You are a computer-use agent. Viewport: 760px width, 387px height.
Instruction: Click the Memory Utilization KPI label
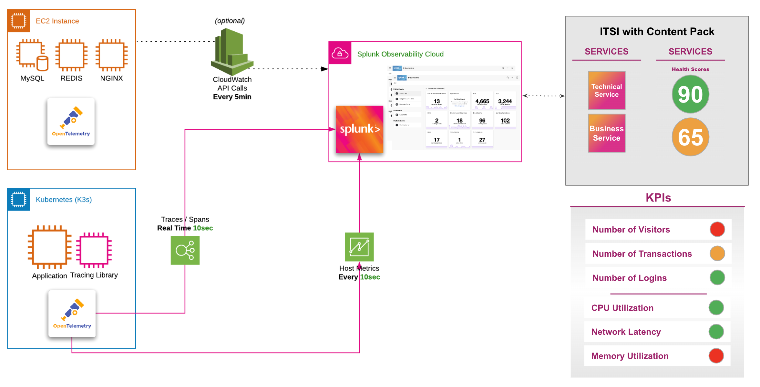630,356
